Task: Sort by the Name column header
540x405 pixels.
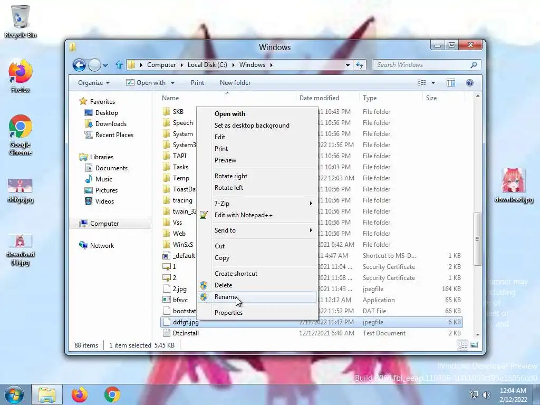Action: coord(227,98)
